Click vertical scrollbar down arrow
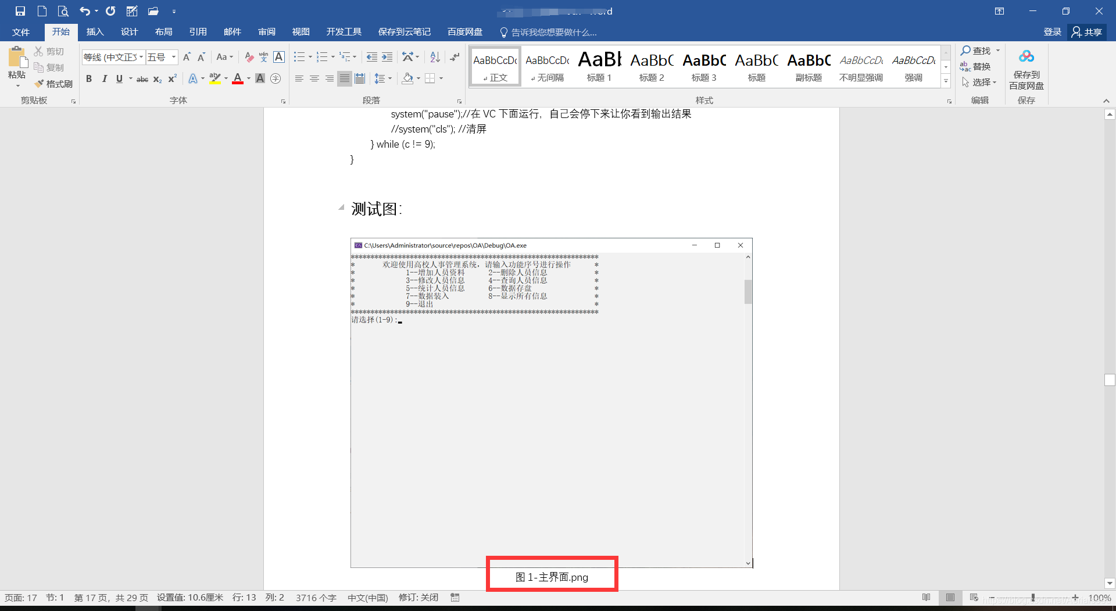 point(1110,583)
